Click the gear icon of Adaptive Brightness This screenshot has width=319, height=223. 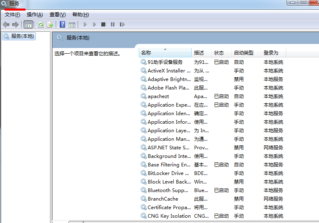pyautogui.click(x=143, y=79)
